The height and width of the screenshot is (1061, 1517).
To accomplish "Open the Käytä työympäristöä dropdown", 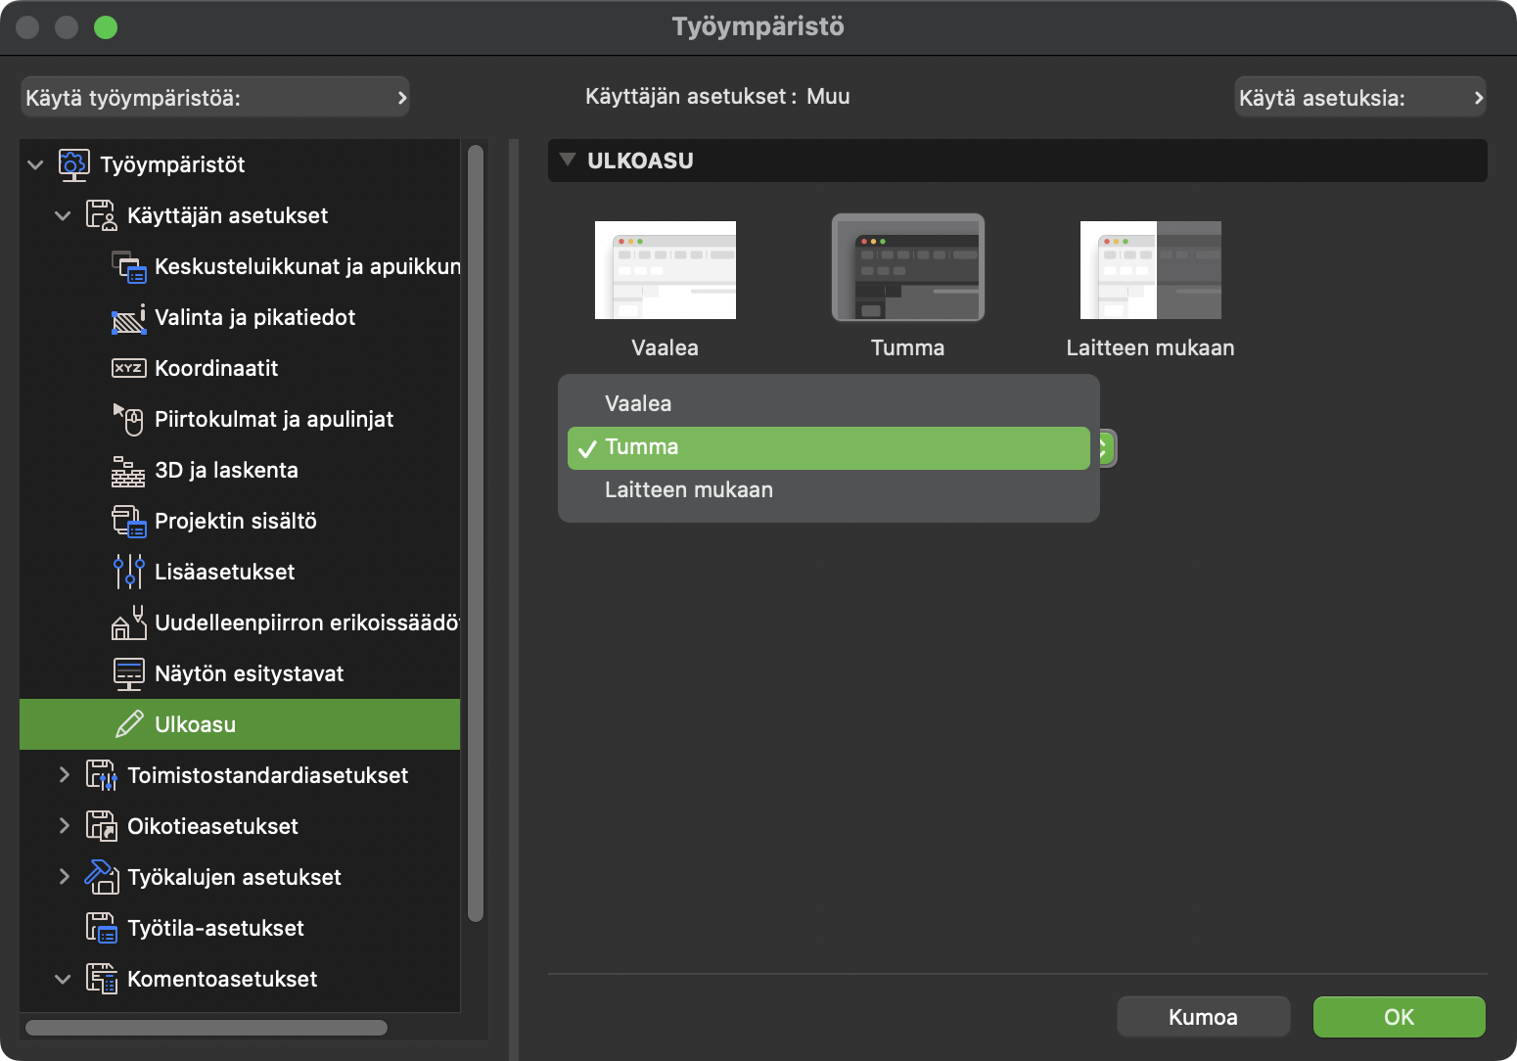I will tap(215, 98).
